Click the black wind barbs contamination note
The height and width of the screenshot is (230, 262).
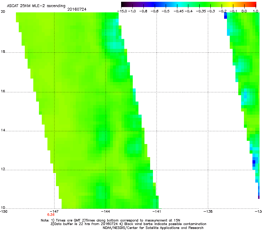click(x=163, y=224)
